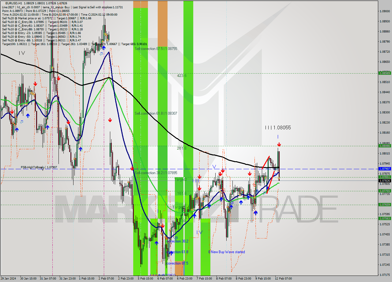Click the 'Sell %10 @ Entry -23: 1.09385' line
Viewport: 392px width, 282px height.
[41, 33]
